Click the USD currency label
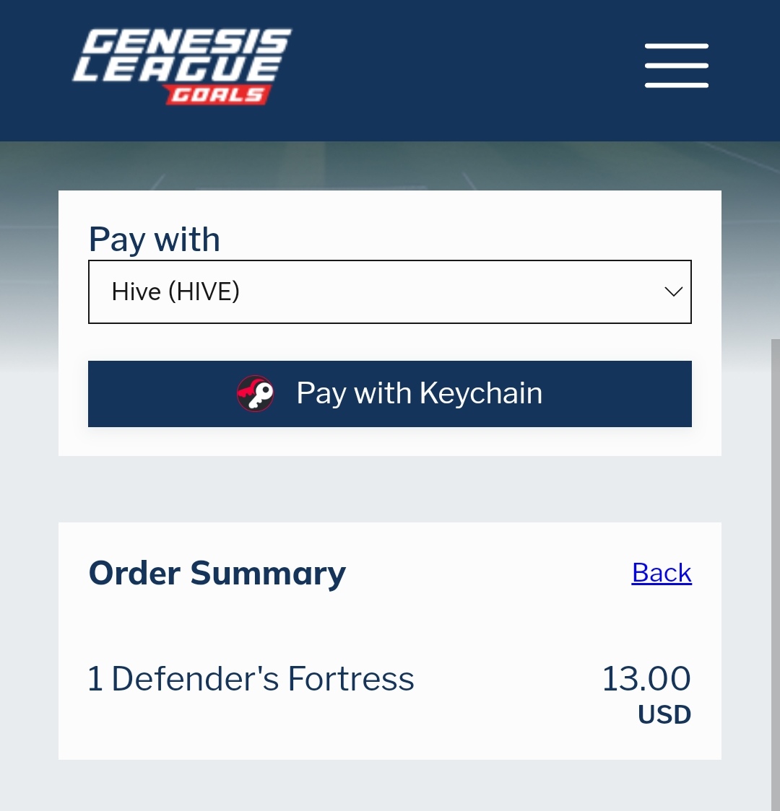The height and width of the screenshot is (811, 780). coord(664,715)
